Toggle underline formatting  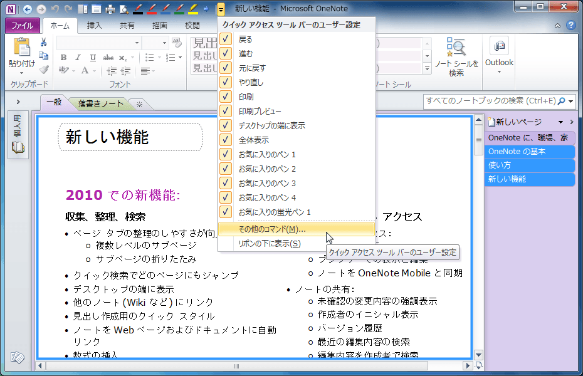pos(93,58)
